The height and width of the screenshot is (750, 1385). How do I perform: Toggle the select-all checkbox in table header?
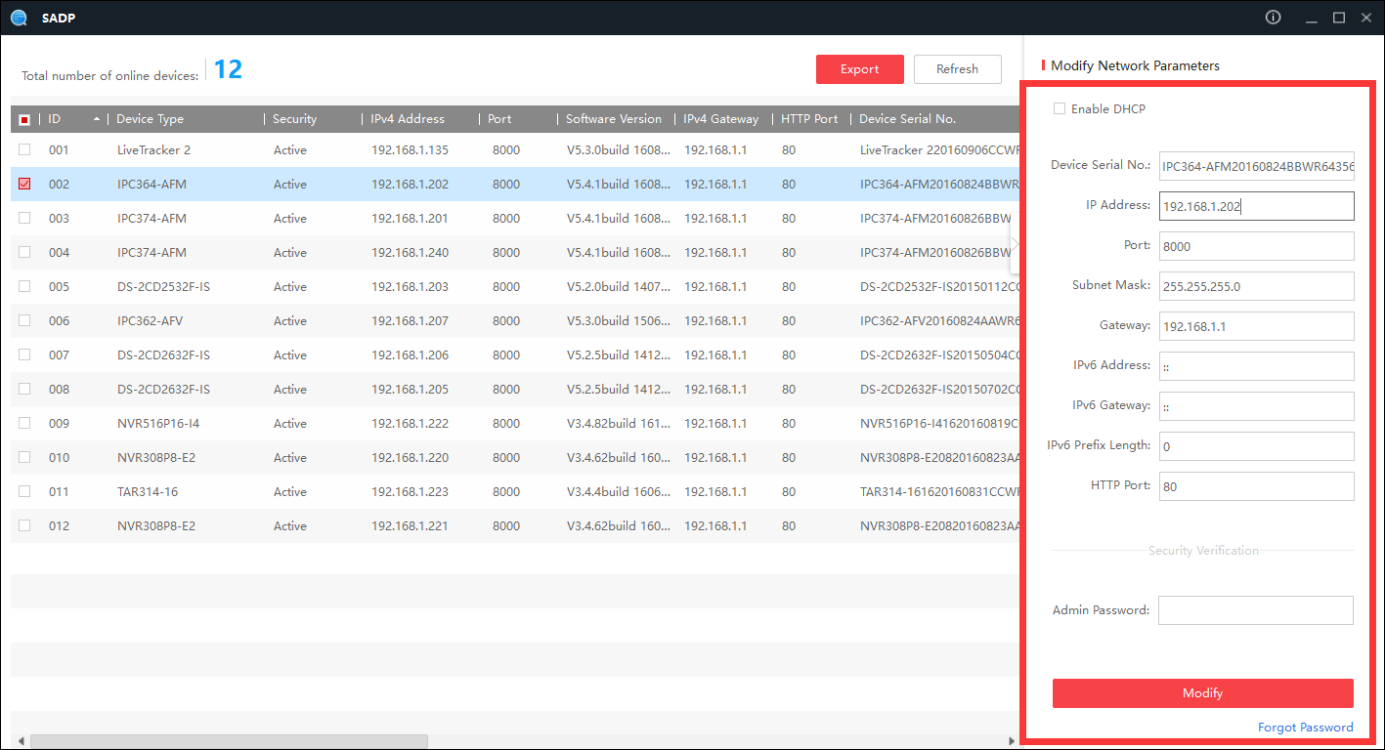coord(24,119)
